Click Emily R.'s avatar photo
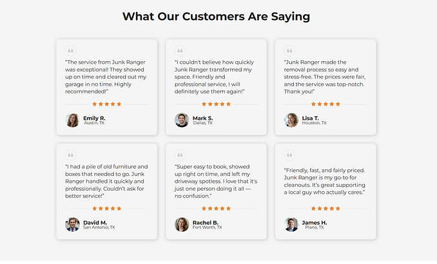This screenshot has width=437, height=264. [x=72, y=120]
